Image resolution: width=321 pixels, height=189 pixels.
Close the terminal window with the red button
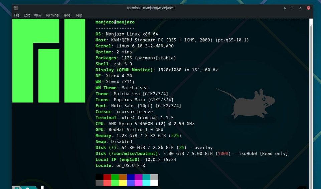[309, 8]
